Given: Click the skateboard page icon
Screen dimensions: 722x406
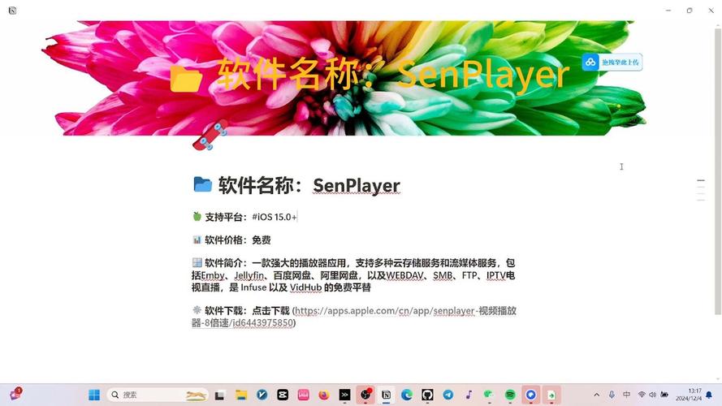Looking at the screenshot, I should (x=210, y=136).
